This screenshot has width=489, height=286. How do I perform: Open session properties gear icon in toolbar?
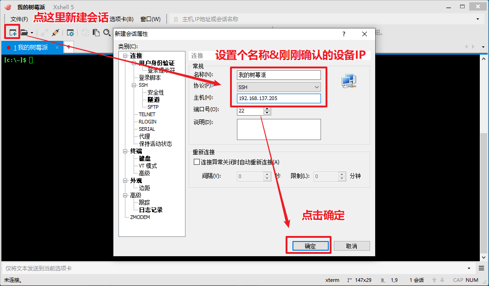click(x=70, y=33)
